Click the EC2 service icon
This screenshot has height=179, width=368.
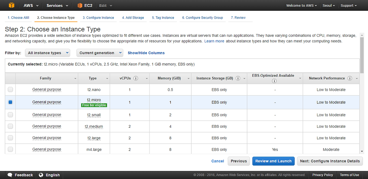point(80,5)
